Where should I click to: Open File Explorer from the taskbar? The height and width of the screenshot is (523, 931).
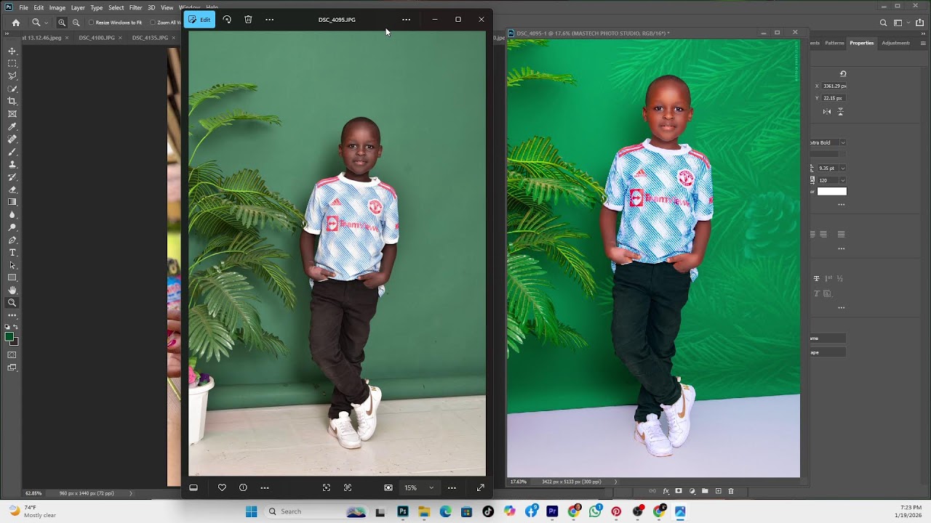424,511
